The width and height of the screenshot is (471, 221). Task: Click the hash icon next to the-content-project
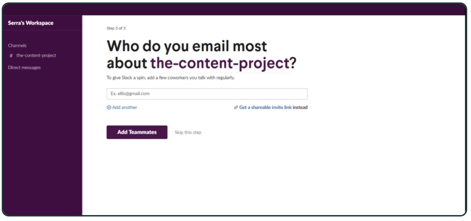(x=11, y=56)
